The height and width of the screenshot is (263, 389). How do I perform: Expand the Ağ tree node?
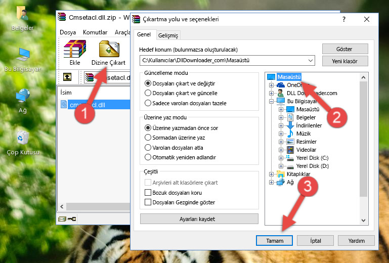coord(271,183)
